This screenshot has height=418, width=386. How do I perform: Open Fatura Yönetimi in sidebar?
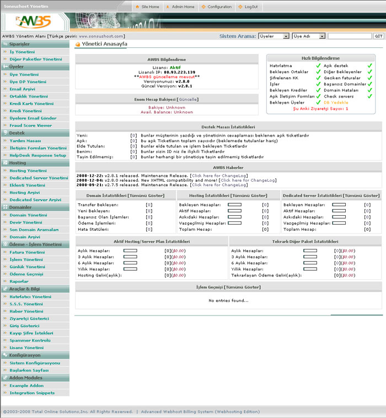(27, 252)
